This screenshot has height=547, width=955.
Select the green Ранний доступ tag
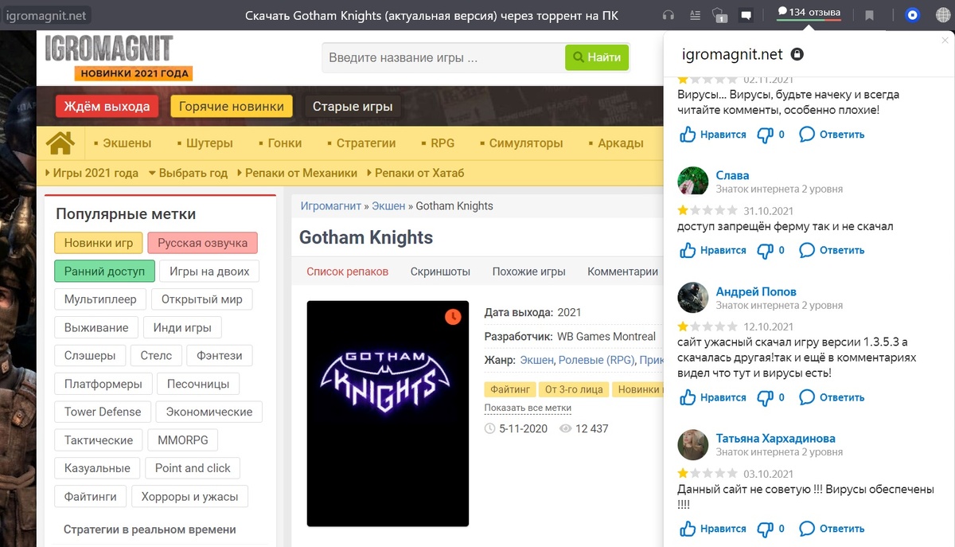pyautogui.click(x=104, y=272)
